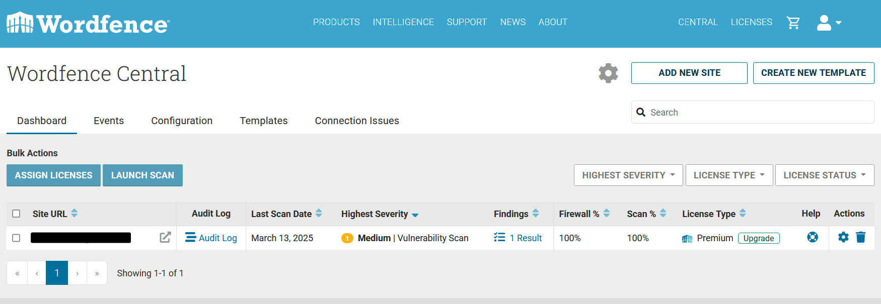Click the March 13, 2025 scan date
This screenshot has width=881, height=304.
[x=282, y=238]
